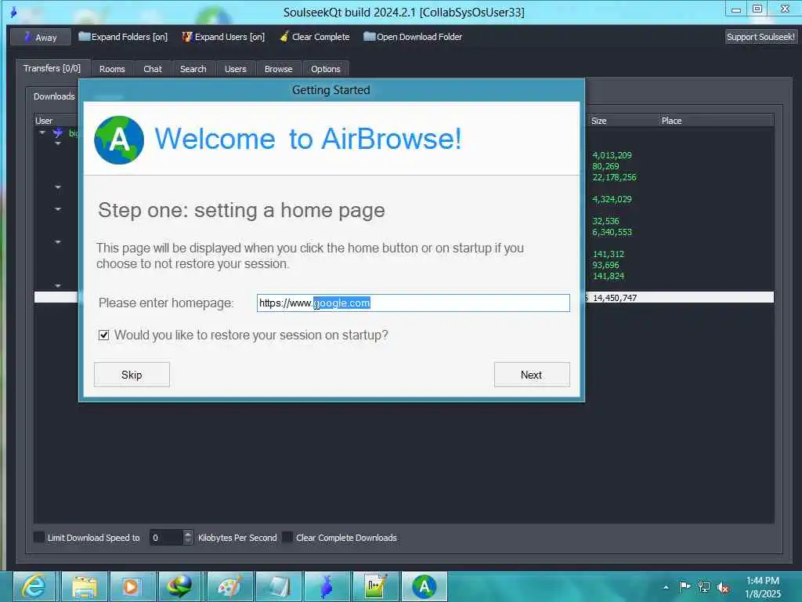802x602 pixels.
Task: Collapse the folder above size 4,013,209
Action: coord(58,144)
